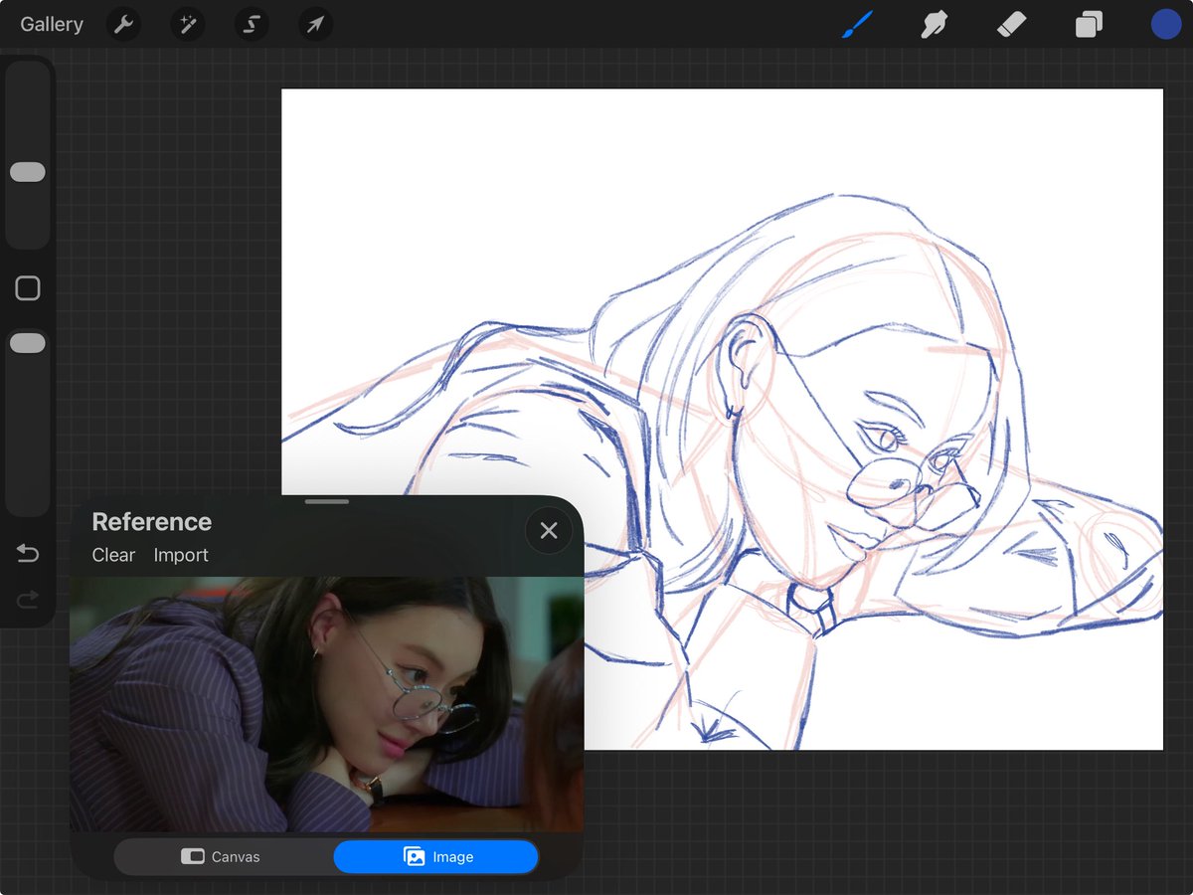Tap the Reference panel drag handle
This screenshot has width=1193, height=895.
pos(327,502)
